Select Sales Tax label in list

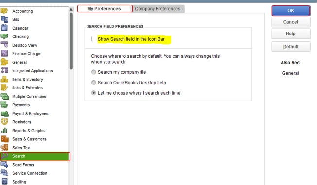(21, 148)
